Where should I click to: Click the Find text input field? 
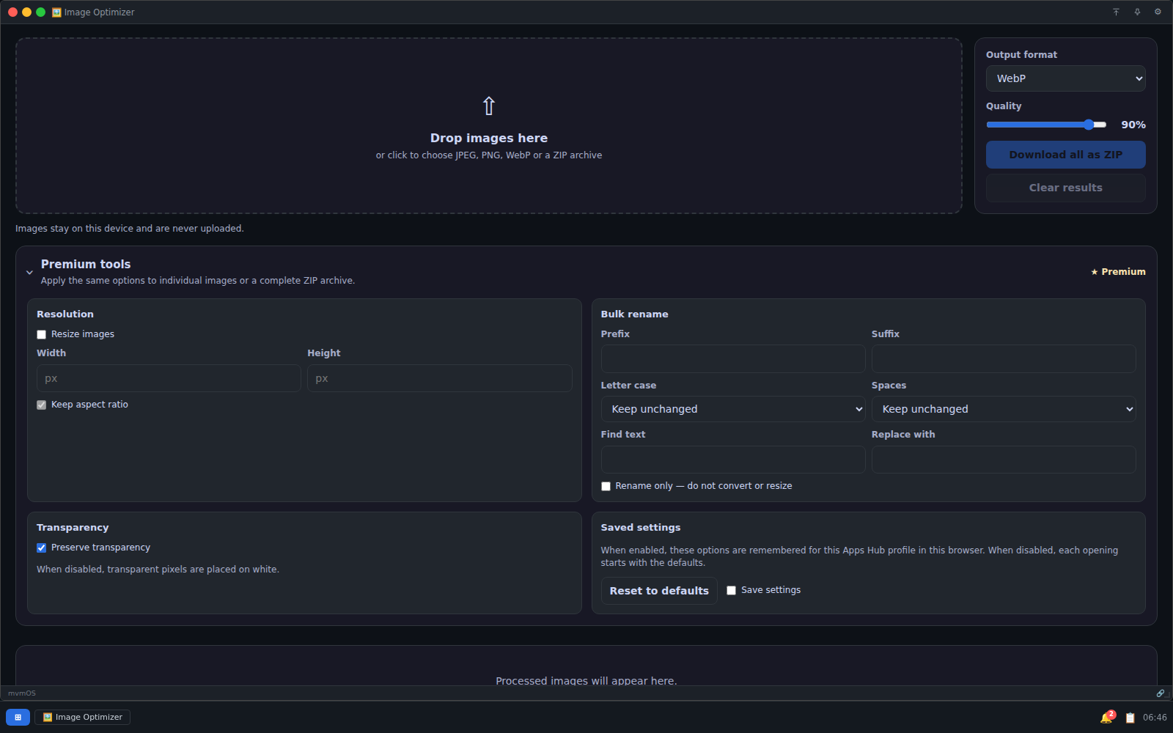733,460
